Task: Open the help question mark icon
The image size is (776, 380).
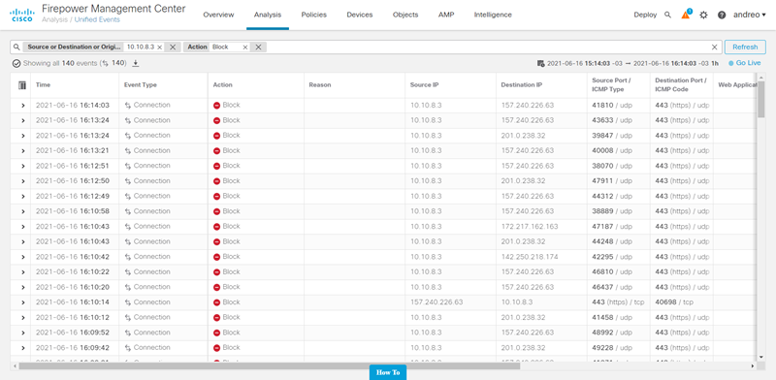Action: tap(722, 15)
